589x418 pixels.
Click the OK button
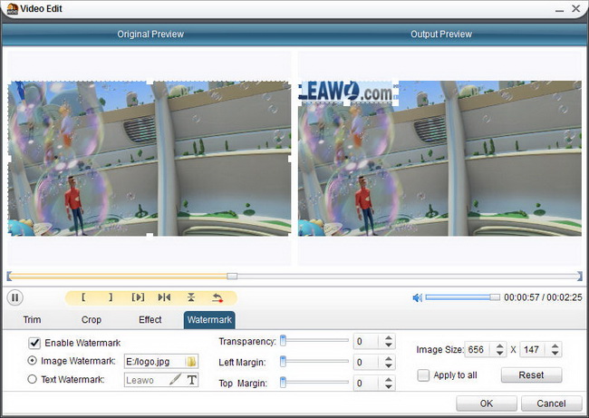pos(487,403)
